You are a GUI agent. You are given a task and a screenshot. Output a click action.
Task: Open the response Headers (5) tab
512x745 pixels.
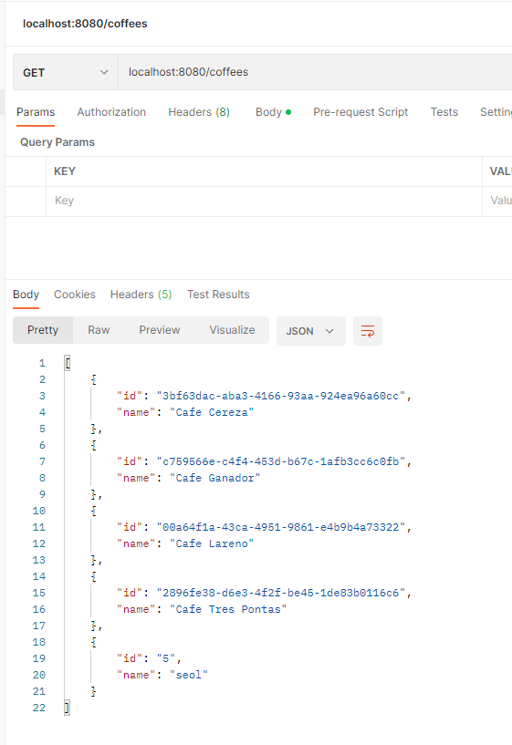pyautogui.click(x=141, y=295)
